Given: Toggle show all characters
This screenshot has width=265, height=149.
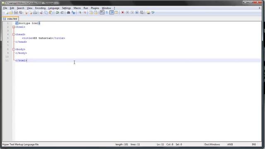Looking at the screenshot, I should 107,13.
